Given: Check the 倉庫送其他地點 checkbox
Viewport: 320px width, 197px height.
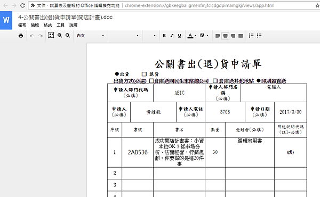Looking at the screenshot, I should (x=215, y=81).
